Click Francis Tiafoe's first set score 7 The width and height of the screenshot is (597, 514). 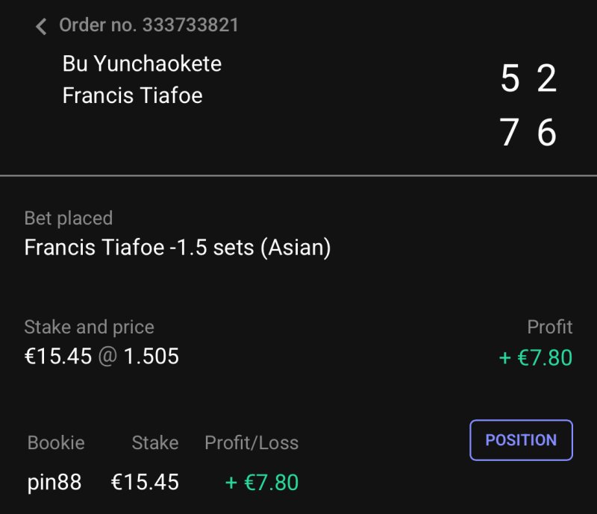510,133
